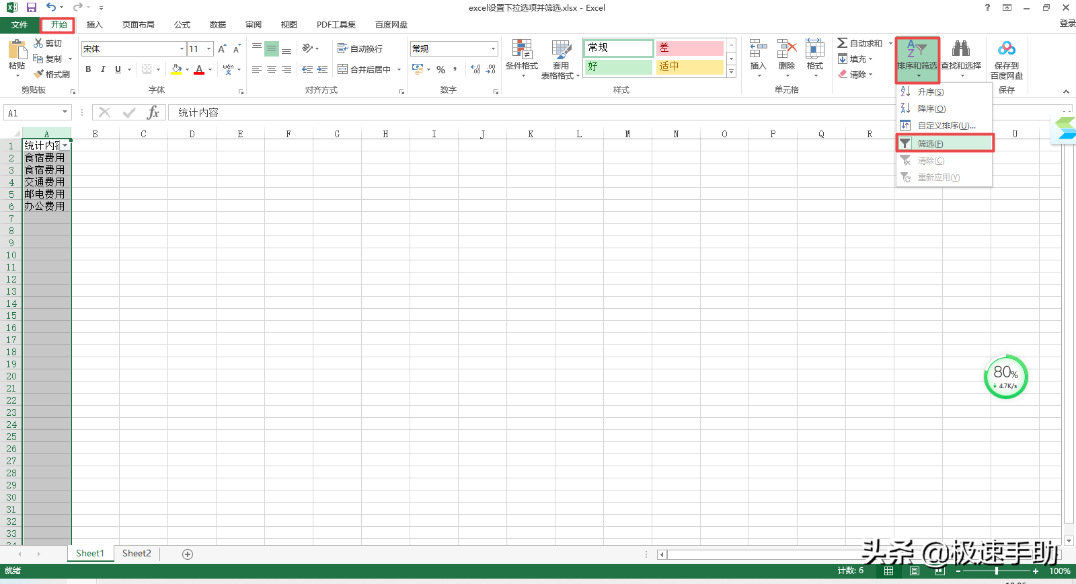Adjust the zoom slider handle
The width and height of the screenshot is (1076, 584).
pos(997,571)
